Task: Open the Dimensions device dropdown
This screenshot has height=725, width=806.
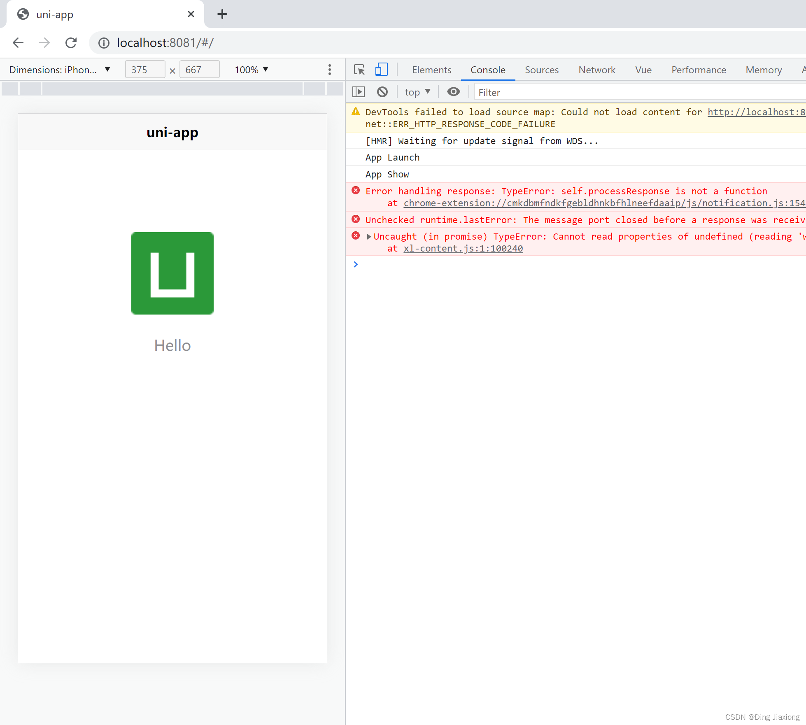Action: (60, 70)
